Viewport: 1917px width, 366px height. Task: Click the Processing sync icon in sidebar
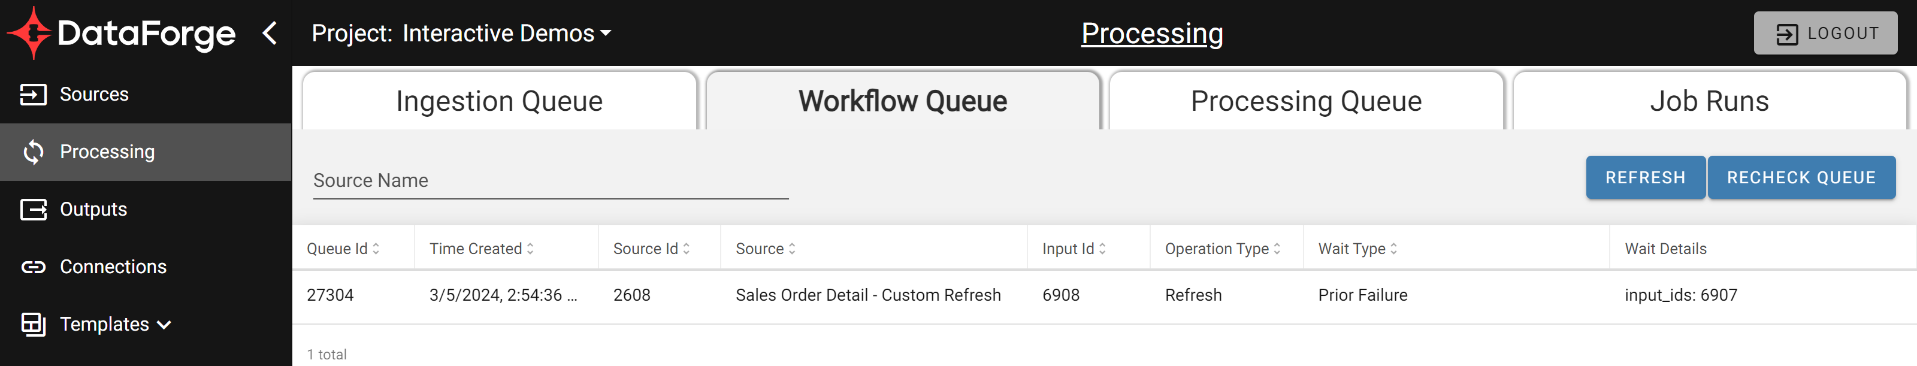(33, 152)
